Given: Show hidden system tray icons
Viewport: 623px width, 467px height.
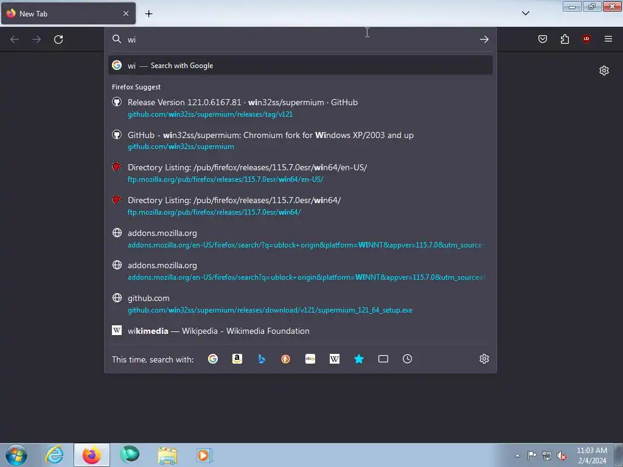Looking at the screenshot, I should 517,455.
